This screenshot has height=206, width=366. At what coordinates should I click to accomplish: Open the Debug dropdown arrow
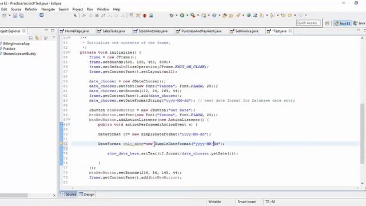click(177, 15)
